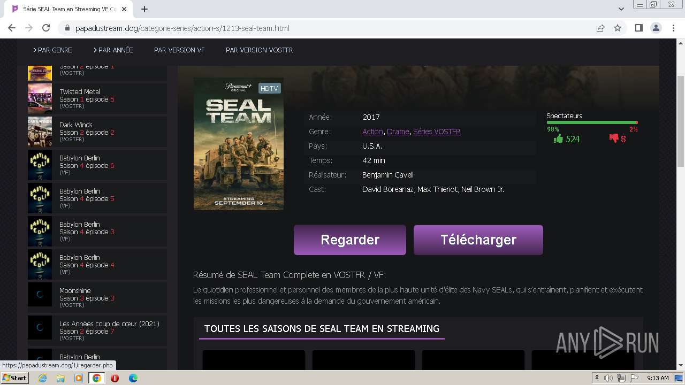The height and width of the screenshot is (385, 685).
Task: Click the green thumbs-up icon
Action: point(559,139)
